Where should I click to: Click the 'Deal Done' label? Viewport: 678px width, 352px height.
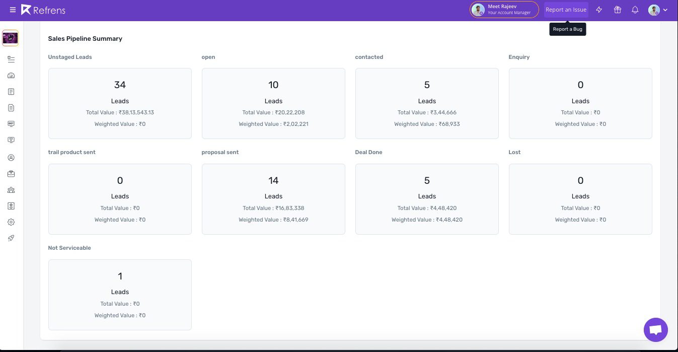368,152
